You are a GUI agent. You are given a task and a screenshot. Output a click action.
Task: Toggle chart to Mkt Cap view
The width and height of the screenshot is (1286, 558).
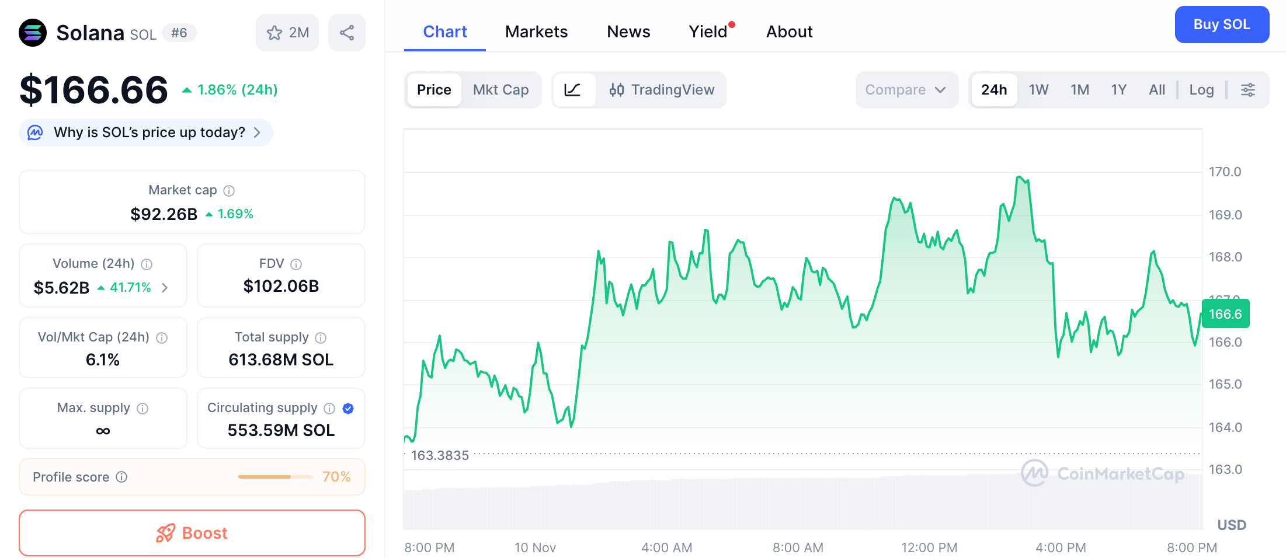tap(501, 90)
